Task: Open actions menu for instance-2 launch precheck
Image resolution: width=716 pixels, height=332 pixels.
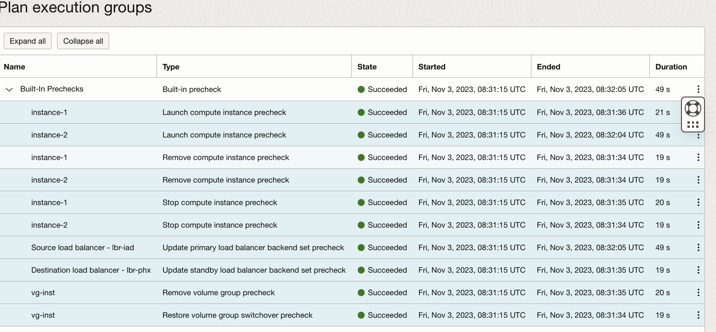Action: [x=699, y=135]
